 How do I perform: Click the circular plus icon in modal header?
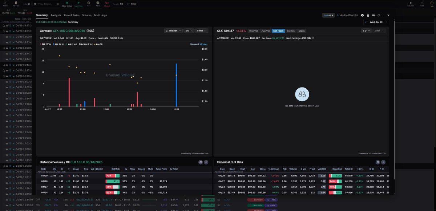coord(363,15)
